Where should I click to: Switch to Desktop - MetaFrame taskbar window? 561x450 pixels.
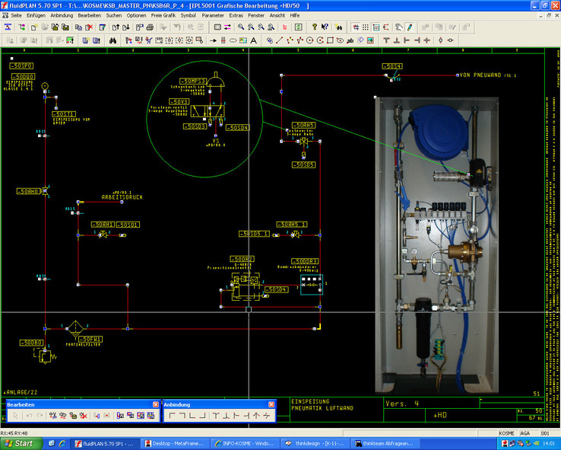174,443
